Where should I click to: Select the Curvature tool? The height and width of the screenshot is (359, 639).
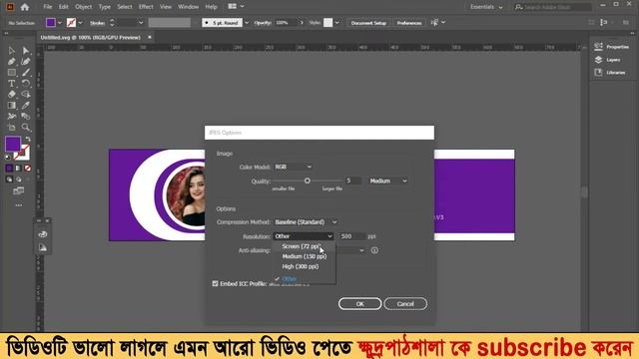26,62
